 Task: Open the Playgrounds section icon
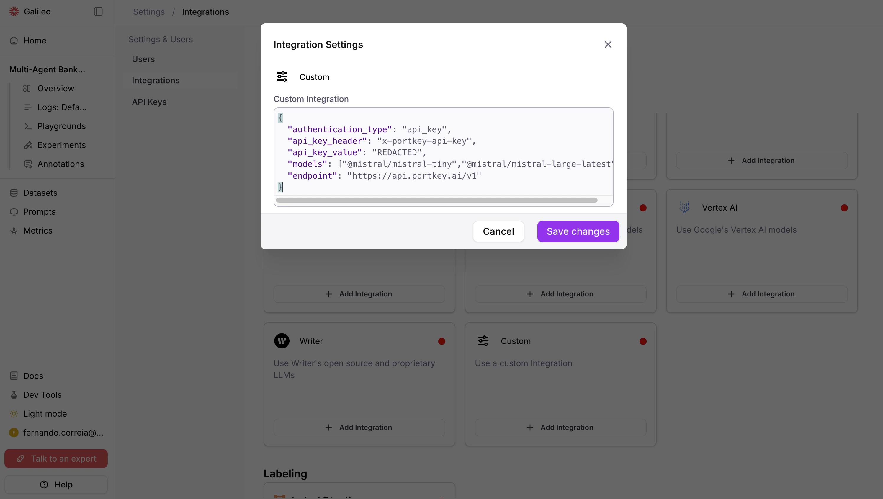pos(28,126)
